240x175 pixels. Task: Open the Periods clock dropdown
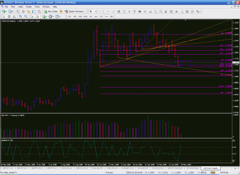click(51, 17)
